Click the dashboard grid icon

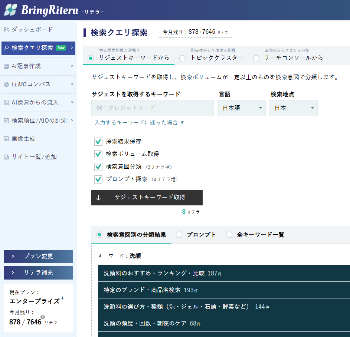pyautogui.click(x=6, y=30)
